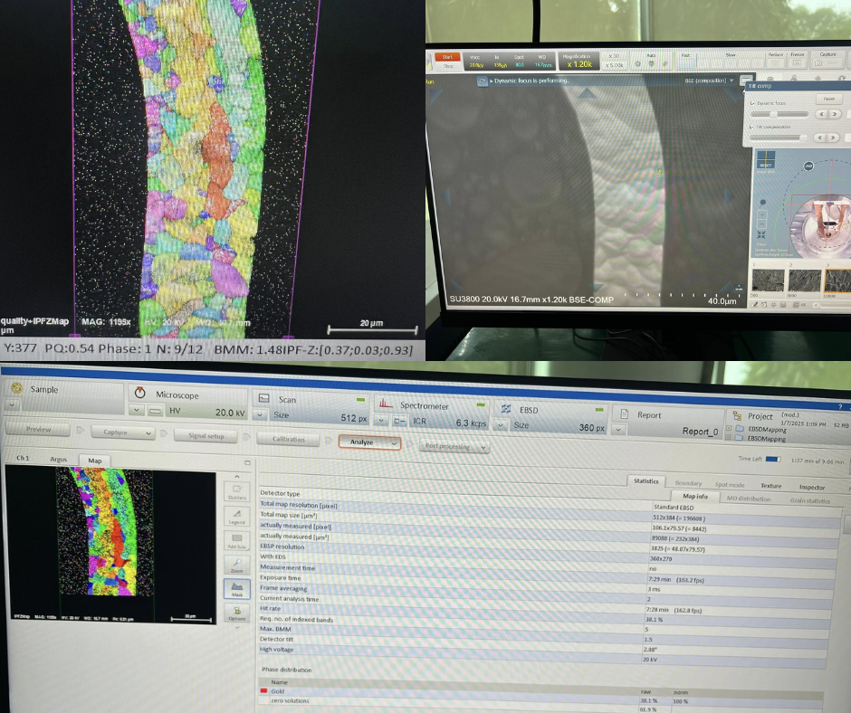The width and height of the screenshot is (851, 713).
Task: Click the Capture camera icon in SEM window
Action: pos(818,63)
